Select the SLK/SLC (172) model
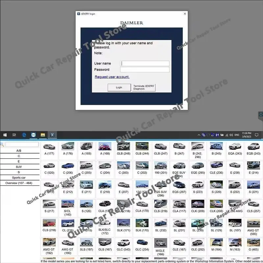Image resolution: width=263 pixels, height=263 pixels. [x=105, y=227]
